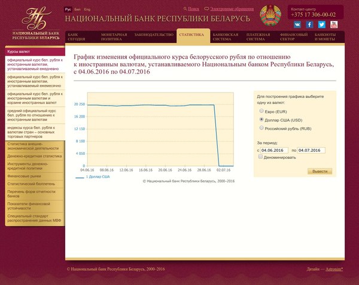Image resolution: width=359 pixels, height=285 pixels.
Task: Select the Российский рубль (RUB) radio button
Action: point(261,128)
